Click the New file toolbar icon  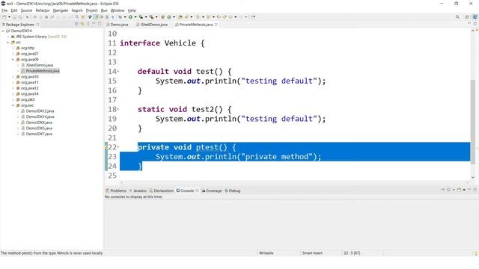4,17
